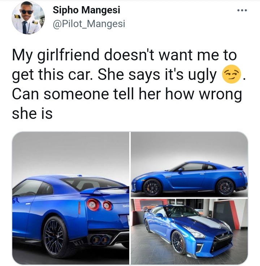Open the large rear-view blue car photo
260x266 pixels.
70,198
